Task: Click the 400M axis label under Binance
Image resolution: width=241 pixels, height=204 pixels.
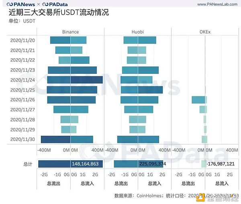Action: point(98,150)
